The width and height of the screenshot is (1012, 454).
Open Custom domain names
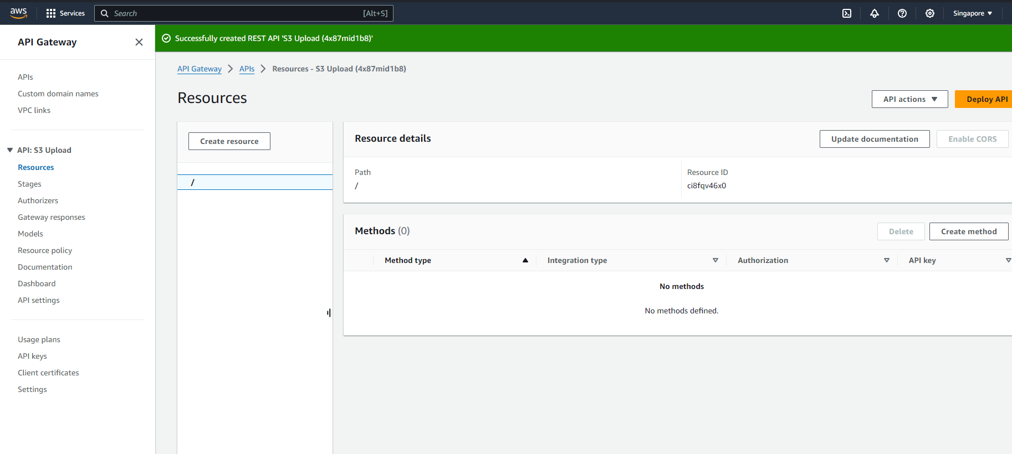coord(58,94)
